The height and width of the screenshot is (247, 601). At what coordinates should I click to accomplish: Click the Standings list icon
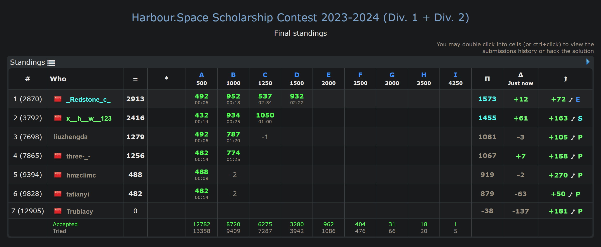pos(51,62)
